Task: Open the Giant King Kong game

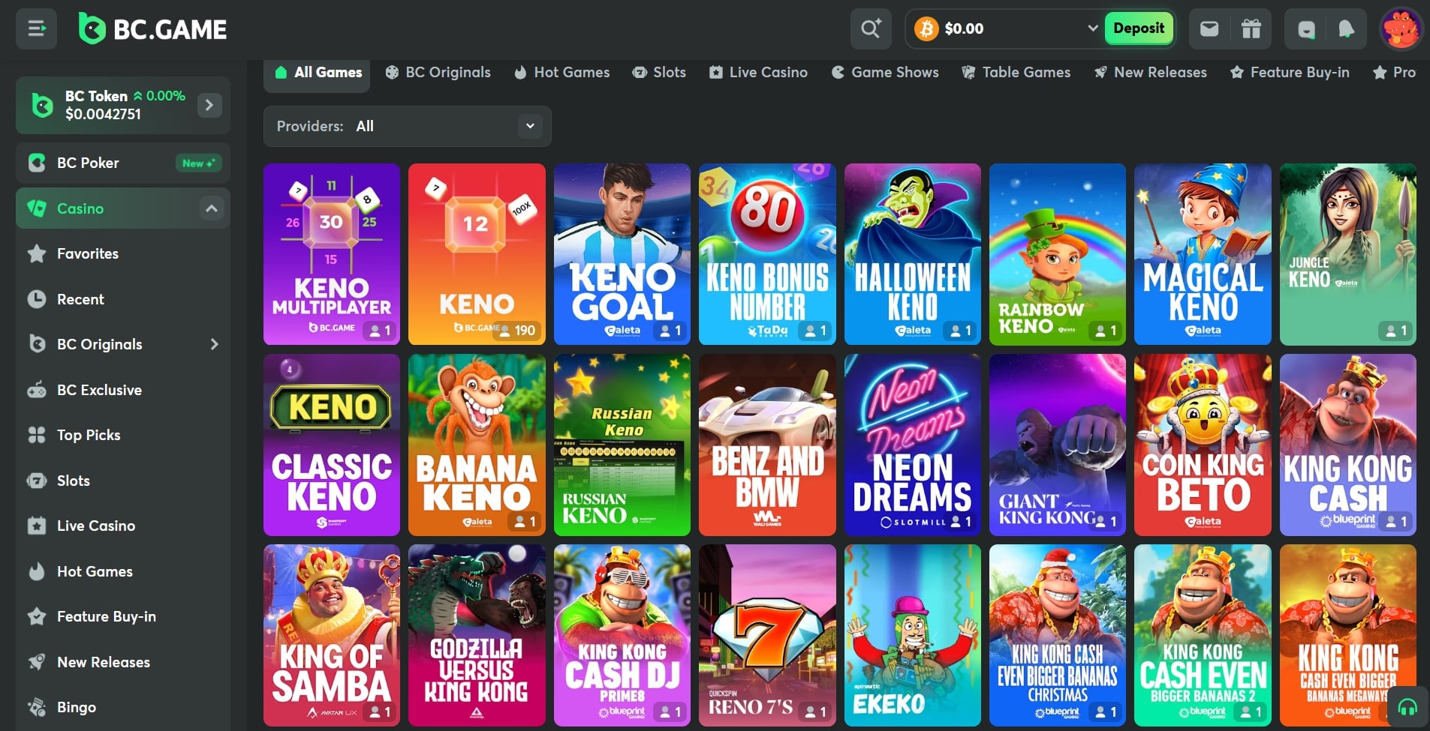Action: point(1058,445)
